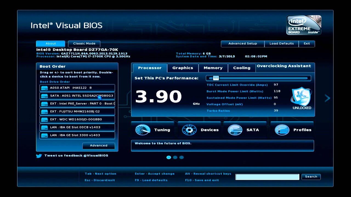Image resolution: width=351 pixels, height=197 pixels.
Task: Select the second page indicator dot
Action: (175, 157)
